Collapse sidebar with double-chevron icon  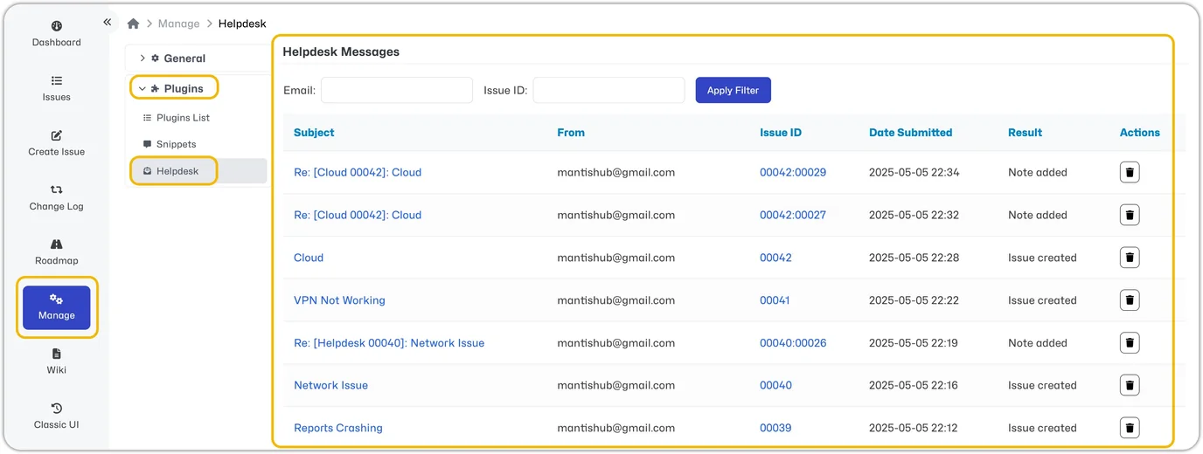[x=108, y=22]
